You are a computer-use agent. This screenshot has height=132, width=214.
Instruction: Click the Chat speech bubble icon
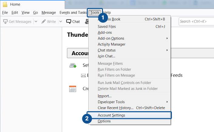pos(69,22)
